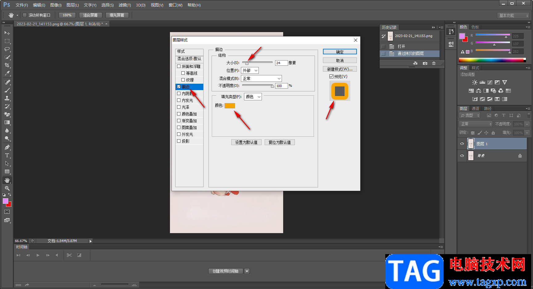Viewport: 533px width, 289px height.
Task: Click the split-at-playhead scissors icon
Action: click(69, 255)
